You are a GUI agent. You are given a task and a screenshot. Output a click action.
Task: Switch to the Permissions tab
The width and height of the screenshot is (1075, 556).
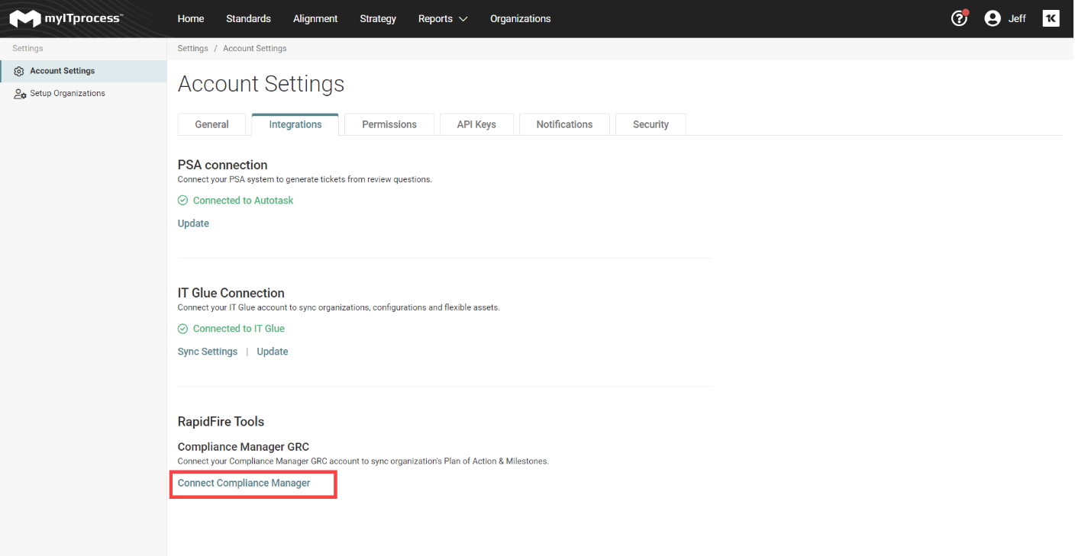pos(389,124)
